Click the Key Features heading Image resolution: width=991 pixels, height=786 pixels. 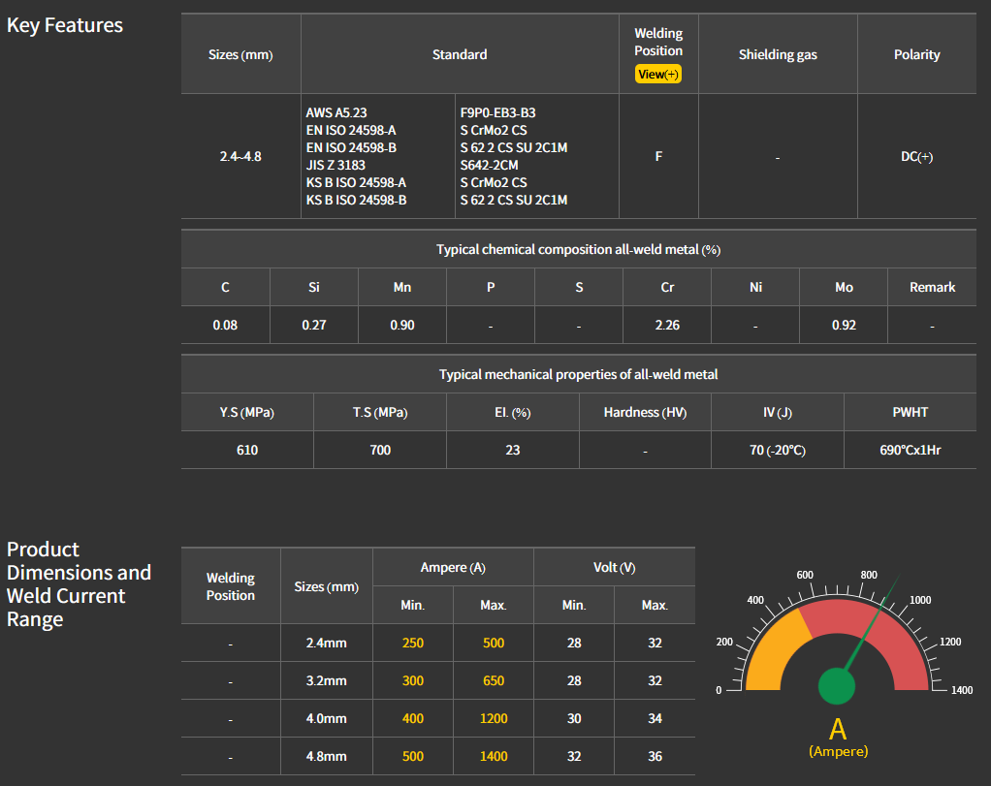[65, 25]
